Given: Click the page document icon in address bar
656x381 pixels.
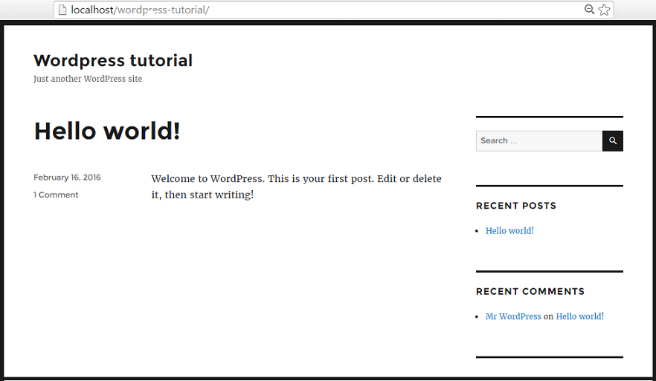Looking at the screenshot, I should tap(62, 10).
